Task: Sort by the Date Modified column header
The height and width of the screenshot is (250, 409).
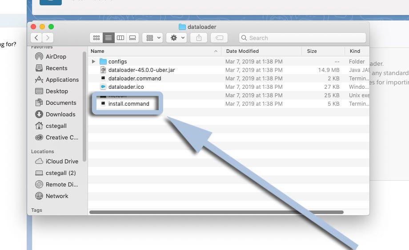Action: (242, 51)
